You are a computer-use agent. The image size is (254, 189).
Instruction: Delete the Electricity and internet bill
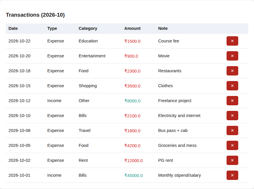point(232,116)
